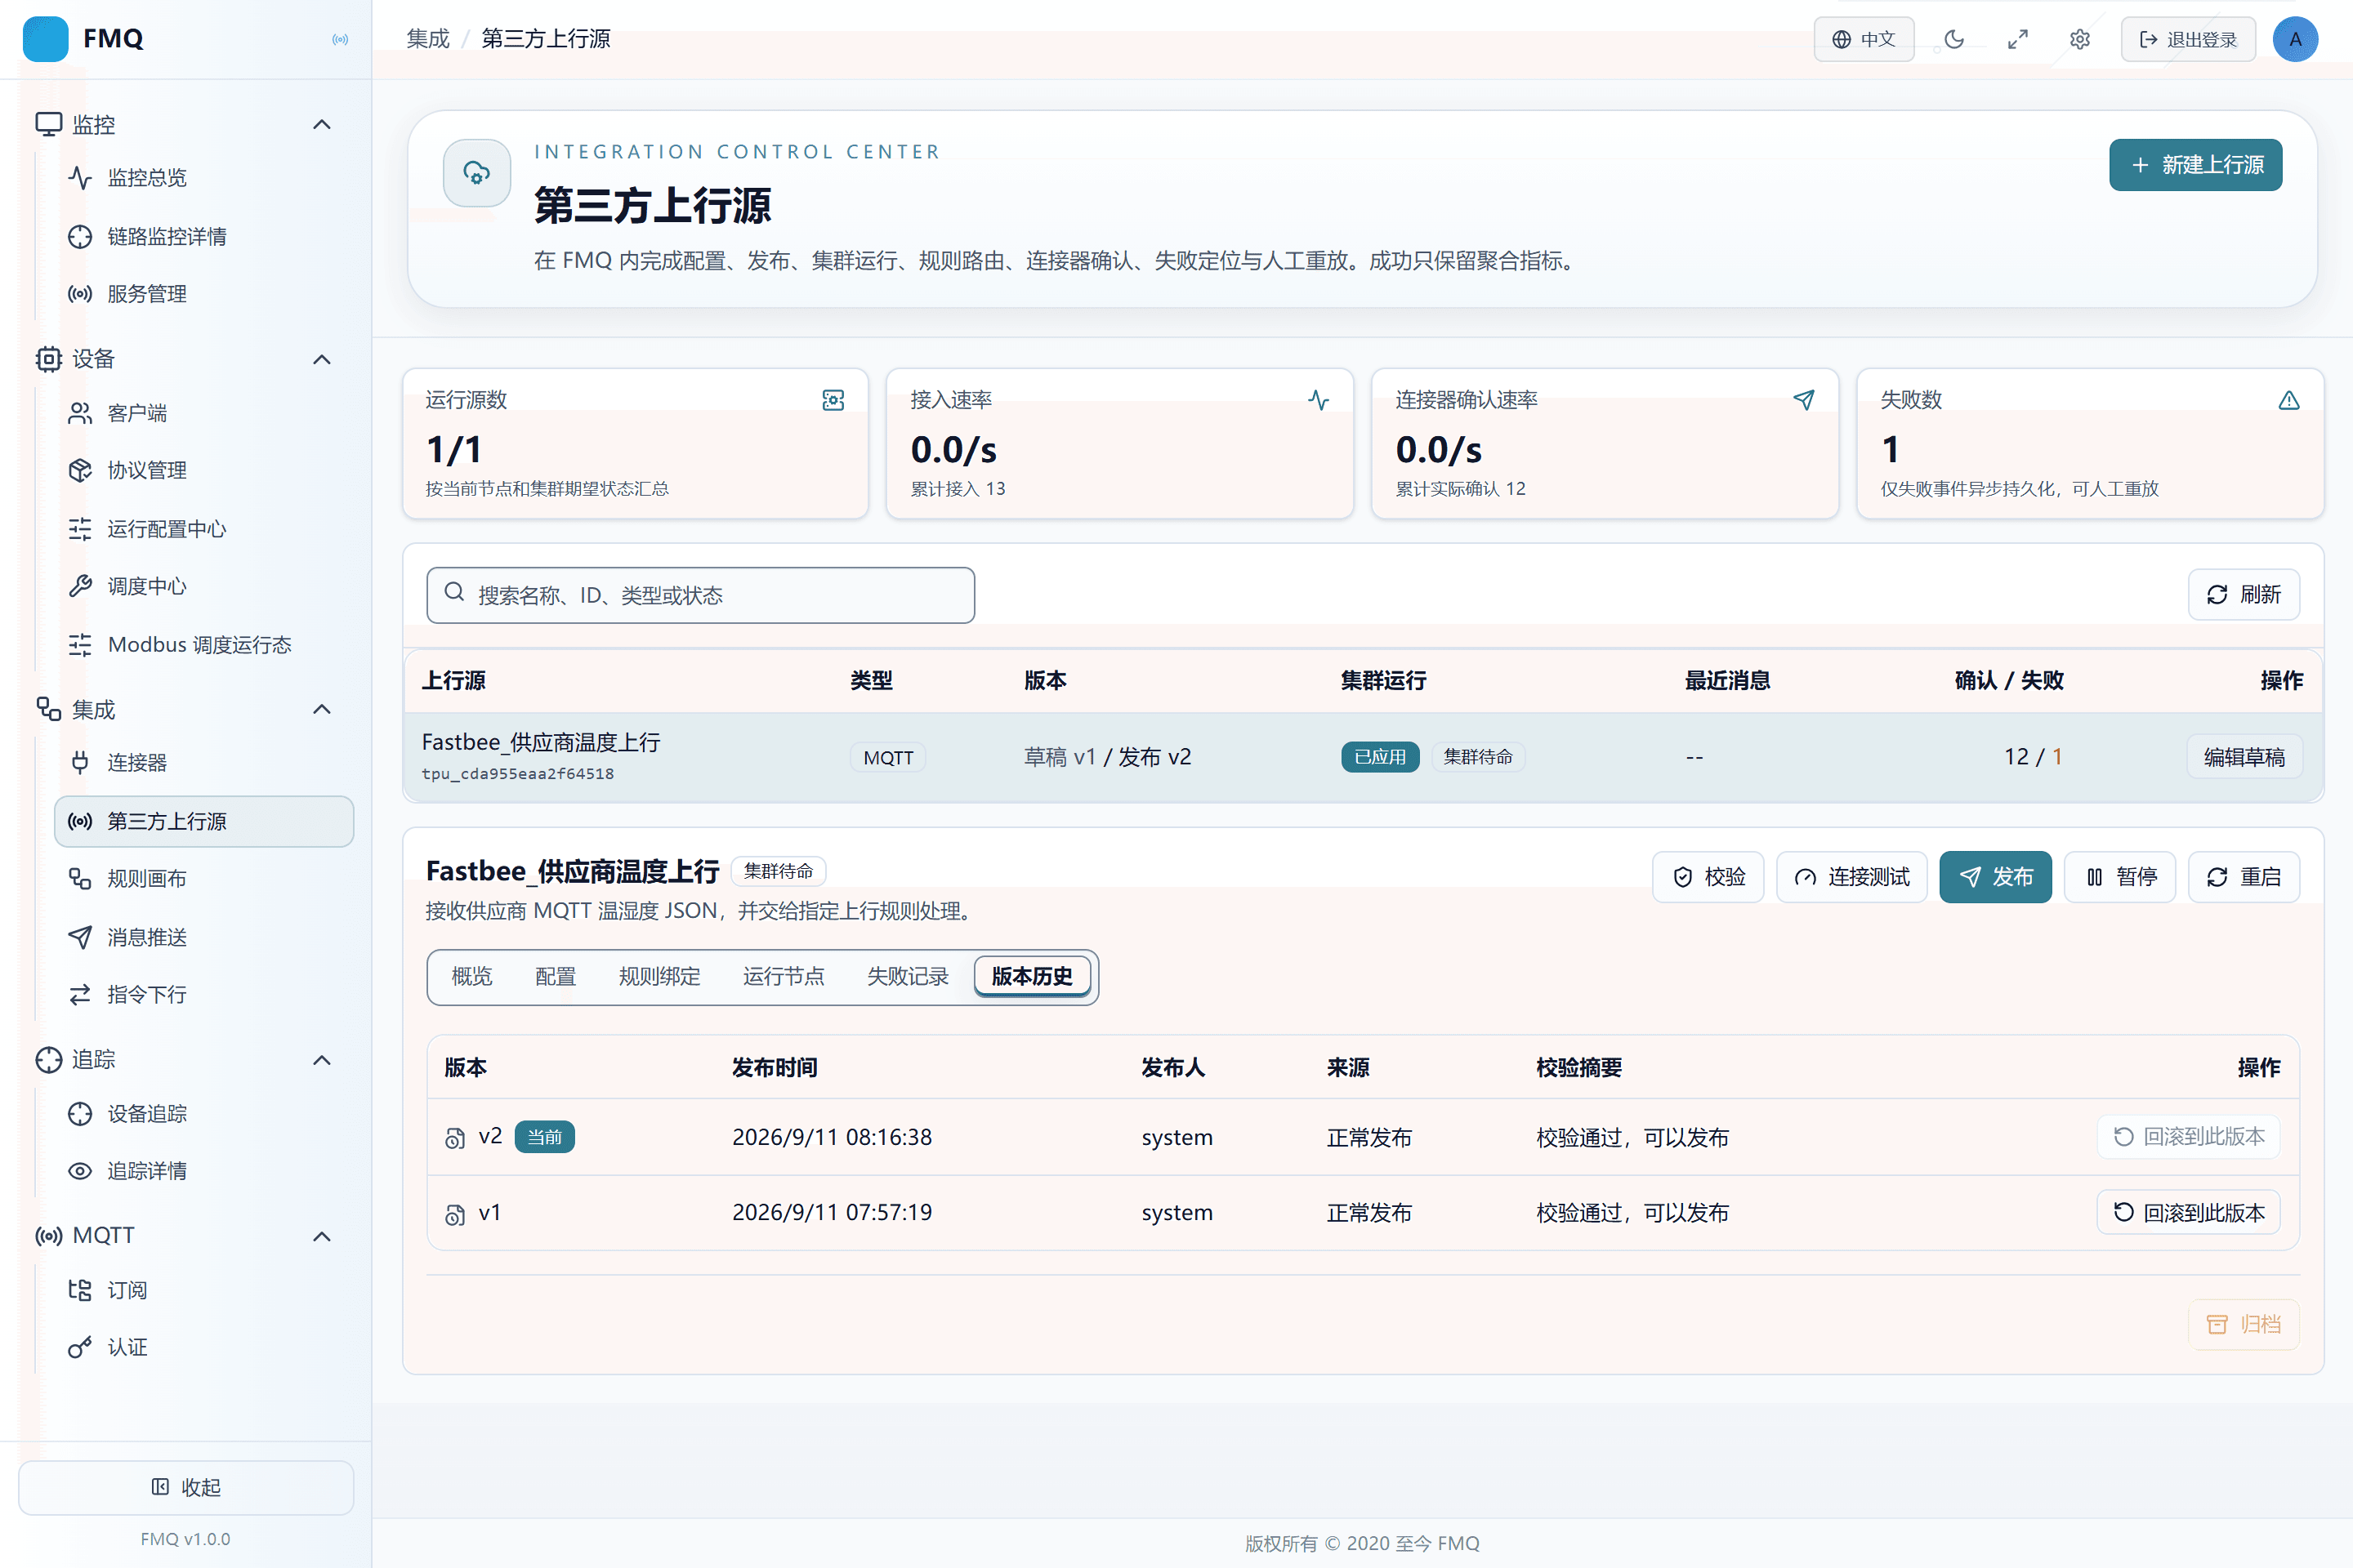Open 服务管理 menu item
The height and width of the screenshot is (1568, 2353).
point(204,294)
